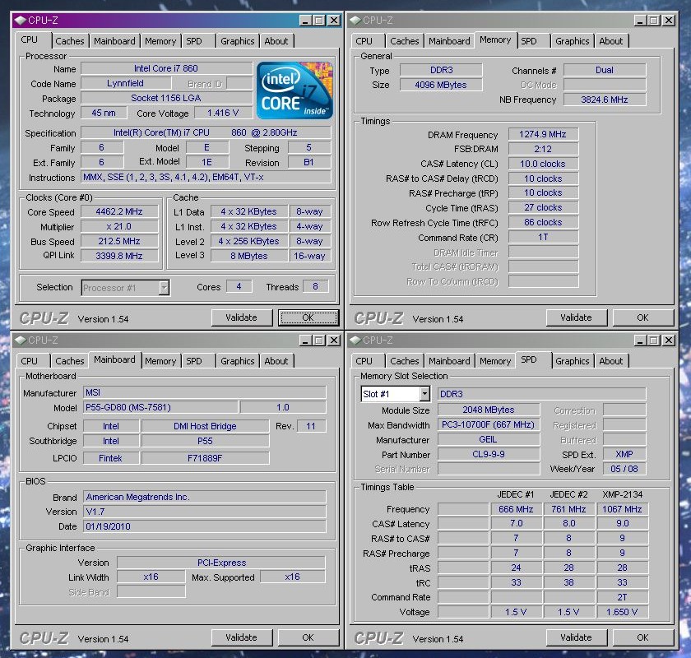This screenshot has height=658, width=691.
Task: Open Graphics tab in the top-left CPU window
Action: pyautogui.click(x=238, y=41)
